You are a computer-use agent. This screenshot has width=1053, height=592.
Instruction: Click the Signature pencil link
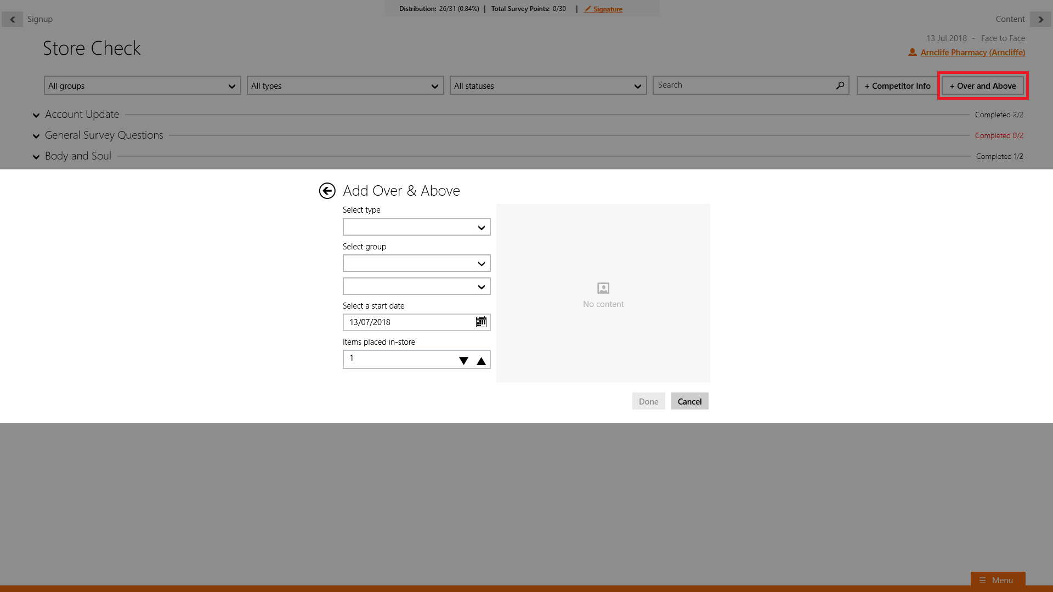[603, 9]
